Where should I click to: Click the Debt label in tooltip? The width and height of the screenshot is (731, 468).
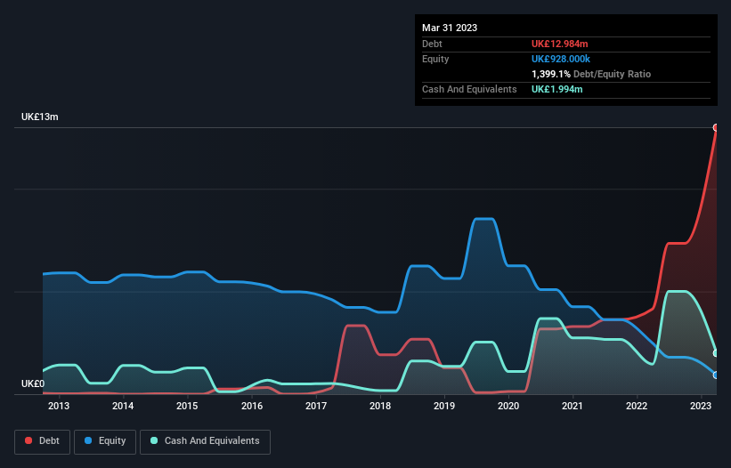pos(432,44)
